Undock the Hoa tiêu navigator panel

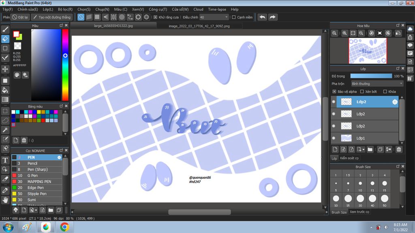398,25
